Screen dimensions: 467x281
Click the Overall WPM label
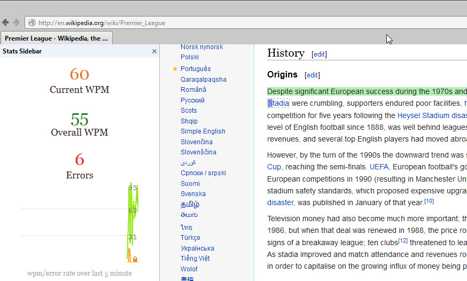(x=80, y=132)
